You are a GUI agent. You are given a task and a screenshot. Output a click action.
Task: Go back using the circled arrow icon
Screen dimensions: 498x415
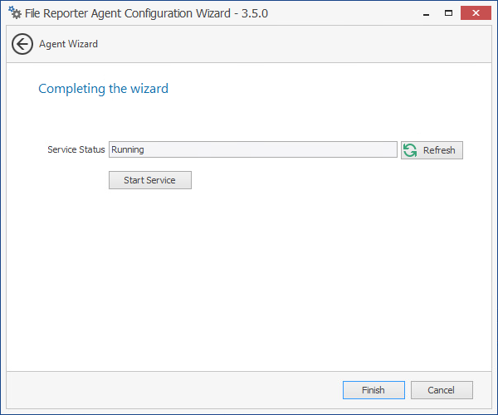(22, 44)
